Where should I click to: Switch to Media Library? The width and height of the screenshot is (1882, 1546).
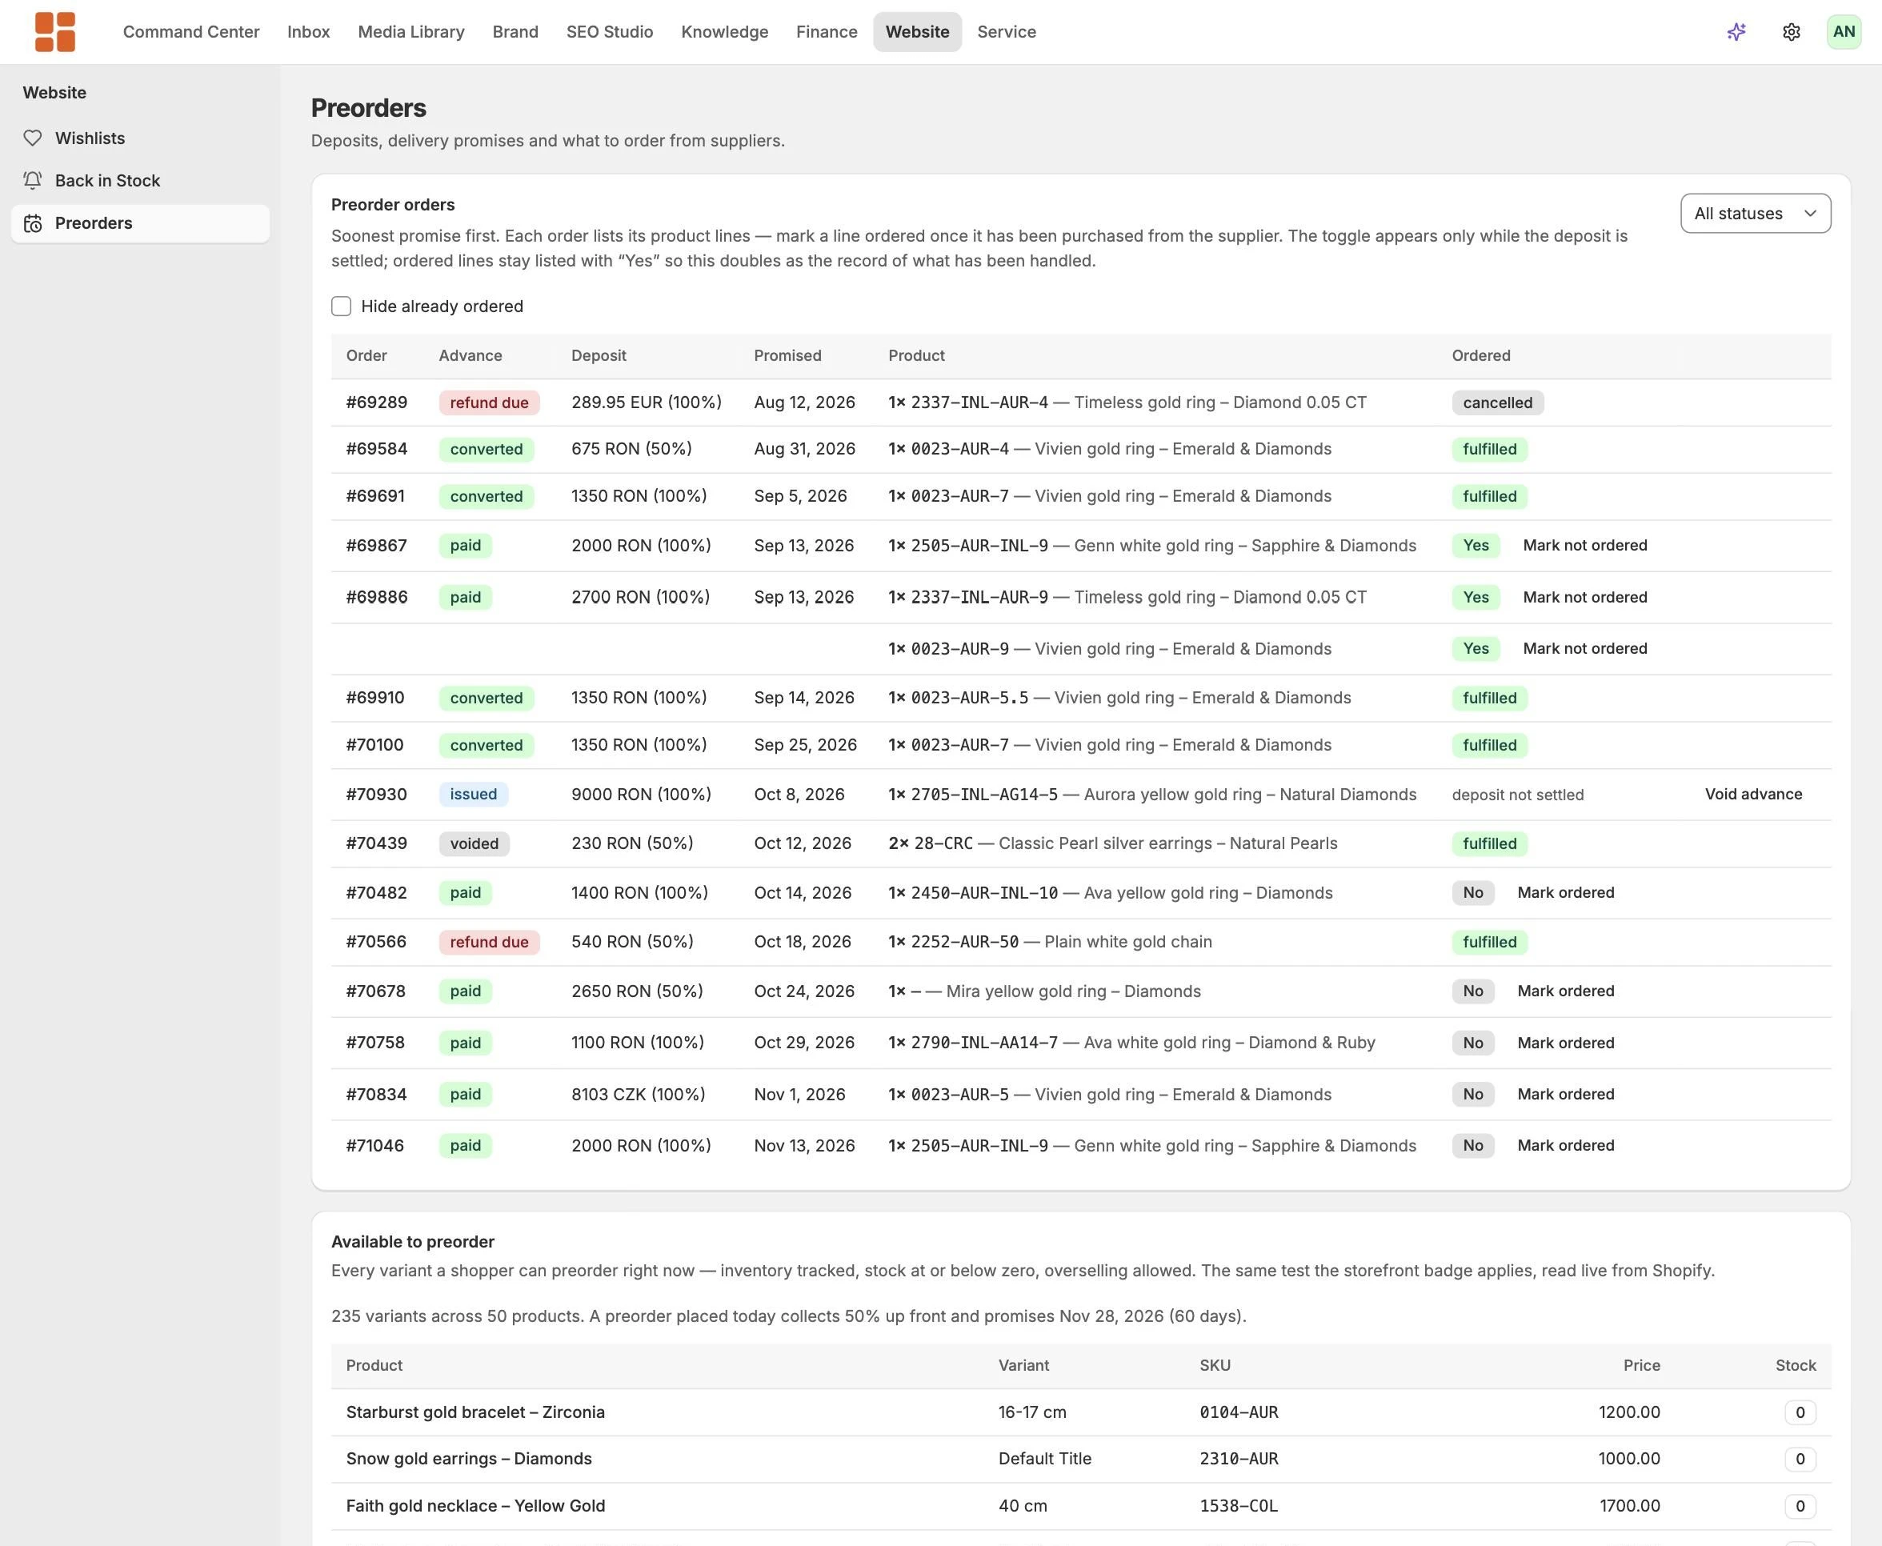(x=411, y=32)
